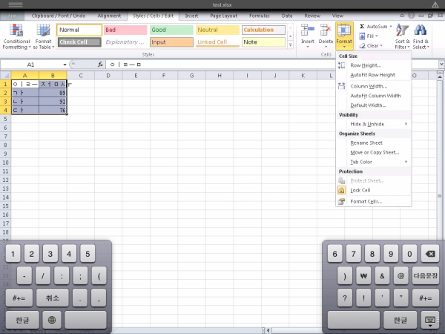Open Conditional Formatting menu
This screenshot has width=445, height=334.
tap(16, 36)
